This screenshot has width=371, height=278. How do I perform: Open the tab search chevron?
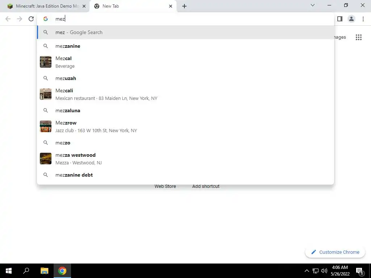[x=313, y=5]
